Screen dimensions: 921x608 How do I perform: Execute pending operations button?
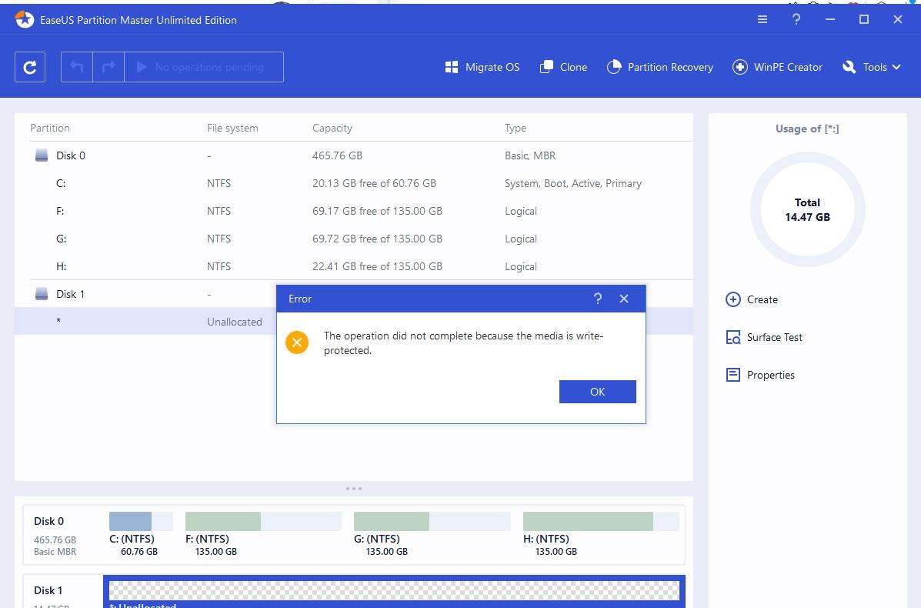pyautogui.click(x=204, y=67)
